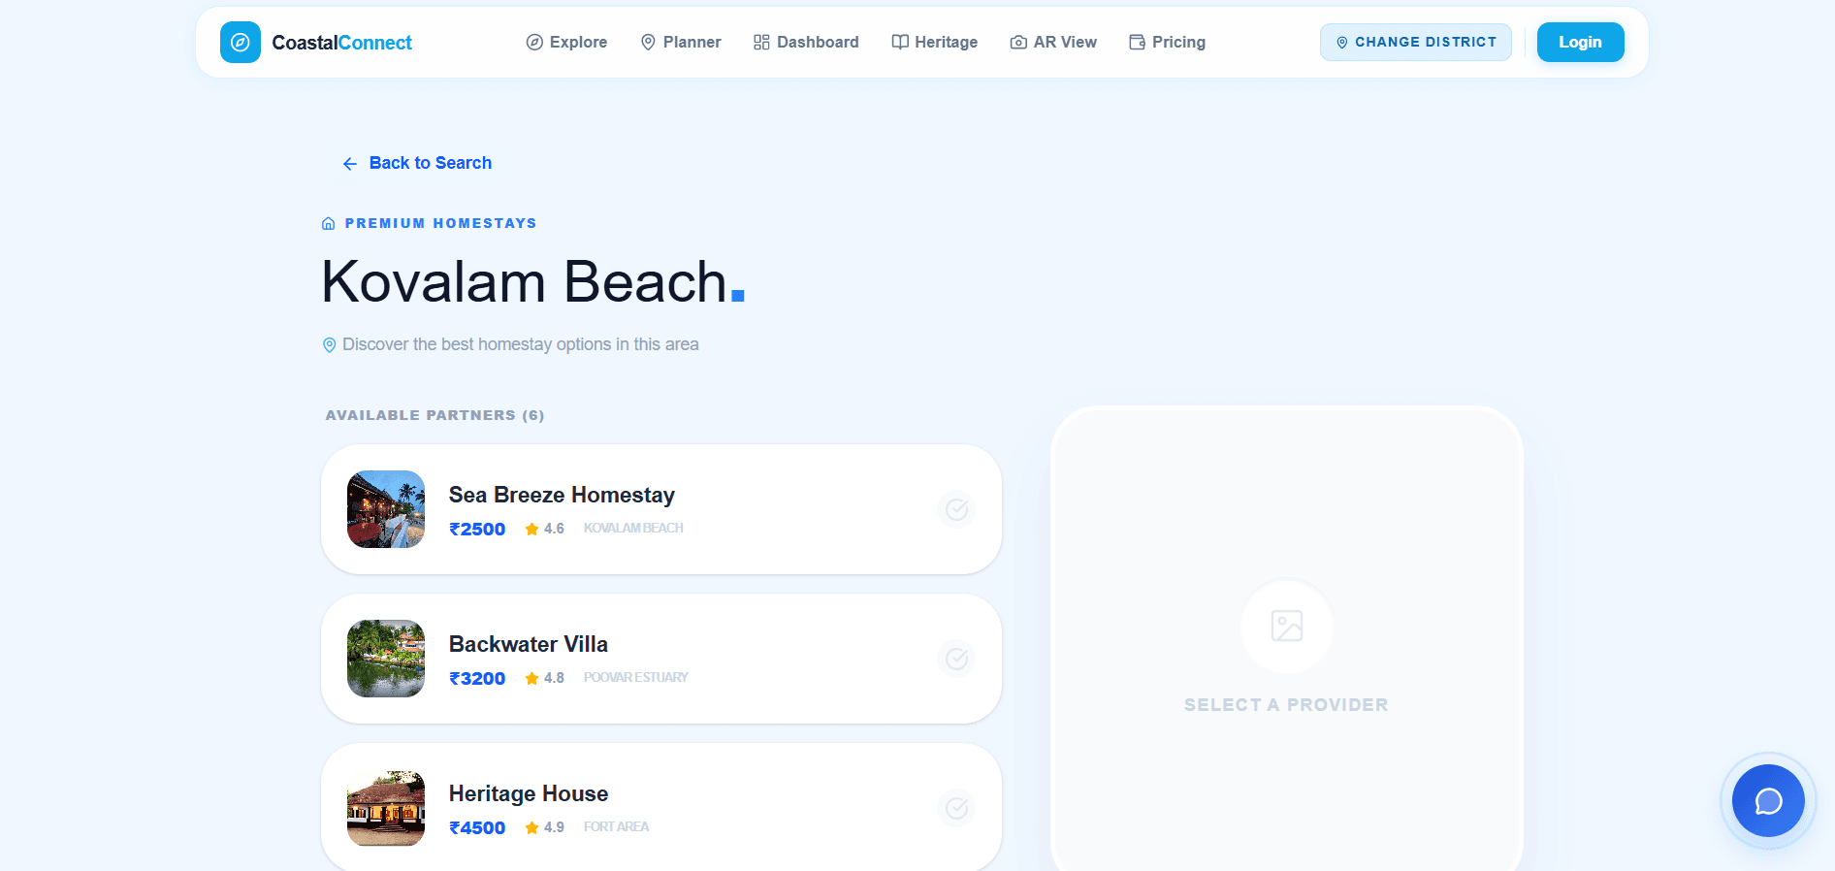Click the ₹3200 price
The width and height of the screenshot is (1835, 871).
pos(477,678)
